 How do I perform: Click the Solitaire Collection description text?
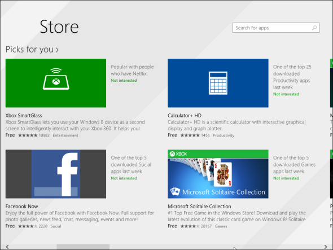[x=236, y=216]
